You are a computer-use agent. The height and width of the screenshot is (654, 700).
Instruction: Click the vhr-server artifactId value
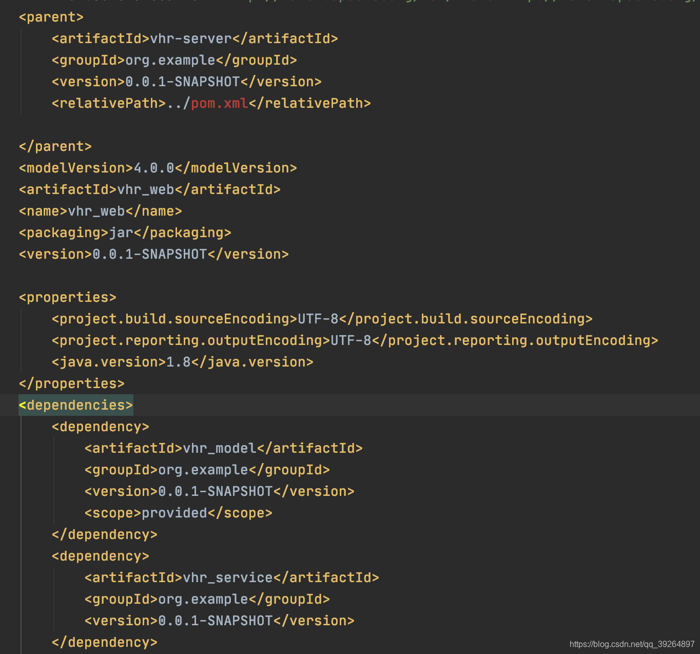[193, 39]
